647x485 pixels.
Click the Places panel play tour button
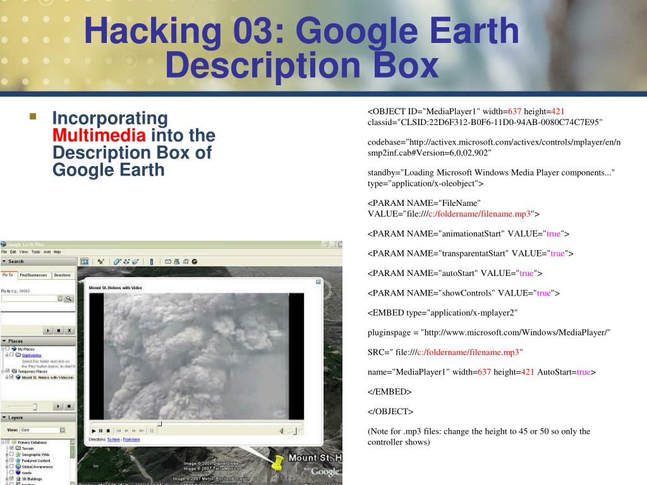tap(58, 406)
